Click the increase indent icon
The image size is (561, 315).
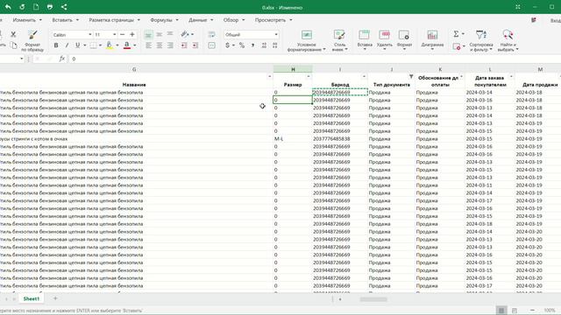pos(195,45)
